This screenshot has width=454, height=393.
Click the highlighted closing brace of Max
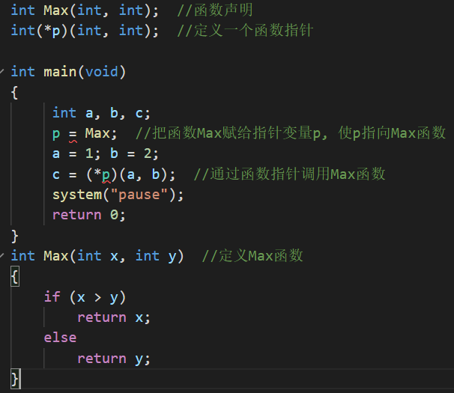point(15,379)
